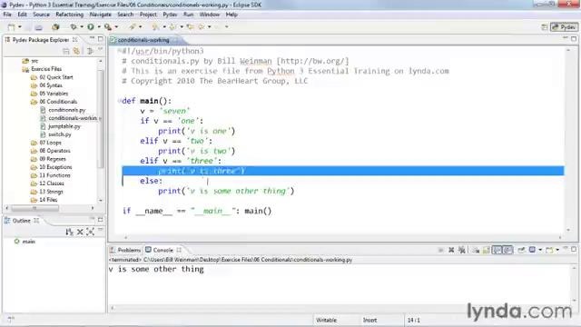This screenshot has width=581, height=327.
Task: Click the External Tools run icon
Action: [108, 27]
